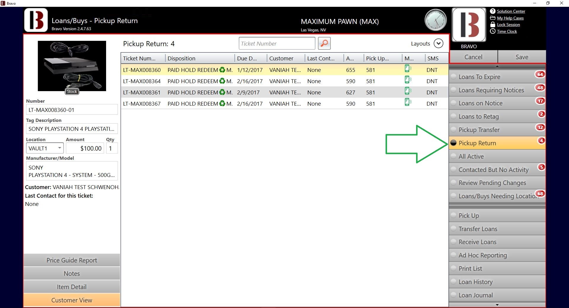The height and width of the screenshot is (308, 569).
Task: Click the PlayStation item thumbnail photo
Action: tap(72, 66)
